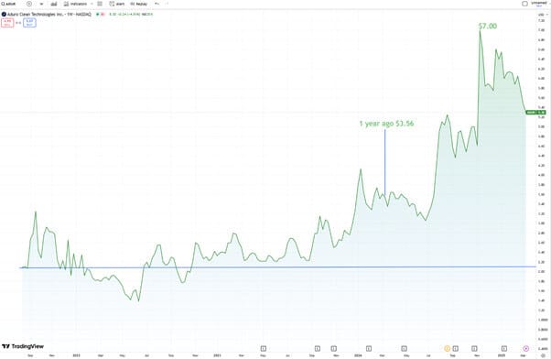
Task: Click the event marker after 2024 label
Action: click(x=369, y=348)
